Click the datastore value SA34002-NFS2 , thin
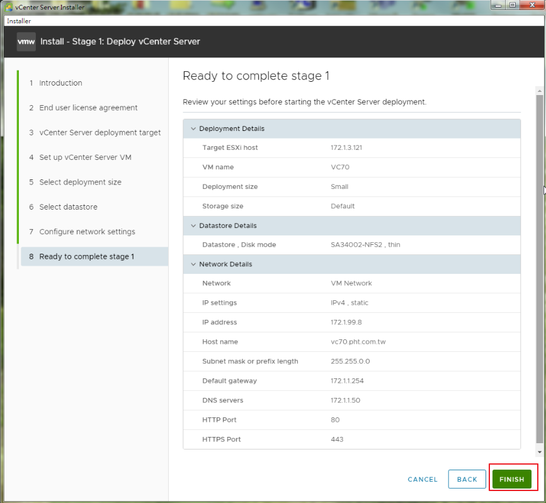 365,245
